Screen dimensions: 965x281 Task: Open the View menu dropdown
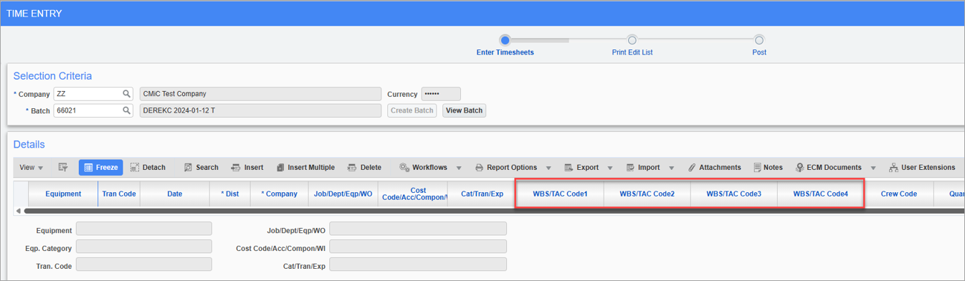31,168
